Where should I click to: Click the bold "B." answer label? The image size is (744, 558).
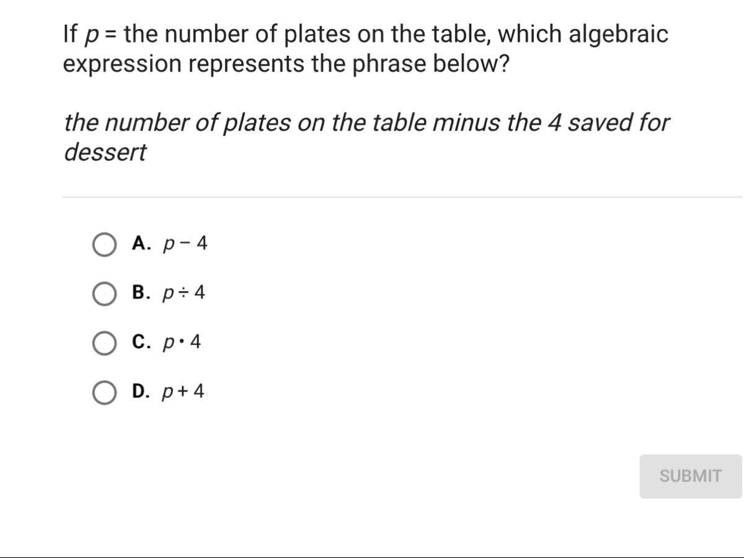pyautogui.click(x=141, y=292)
